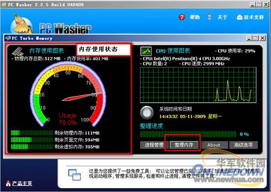Click the person icon beside 关于
Image resolution: width=271 pixels, height=192 pixels.
209,17
